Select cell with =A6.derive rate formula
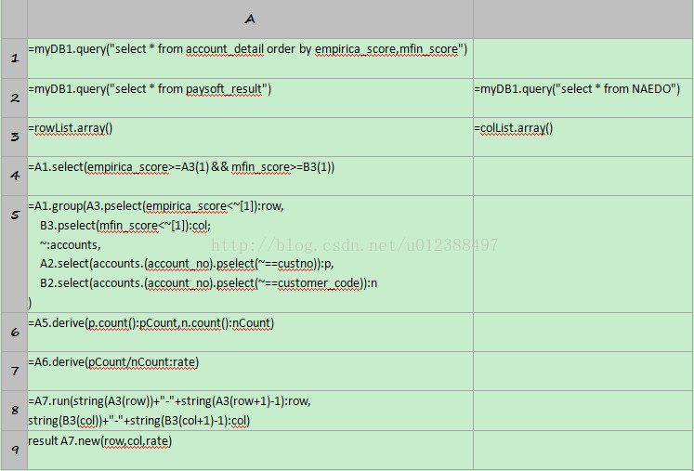 point(250,371)
